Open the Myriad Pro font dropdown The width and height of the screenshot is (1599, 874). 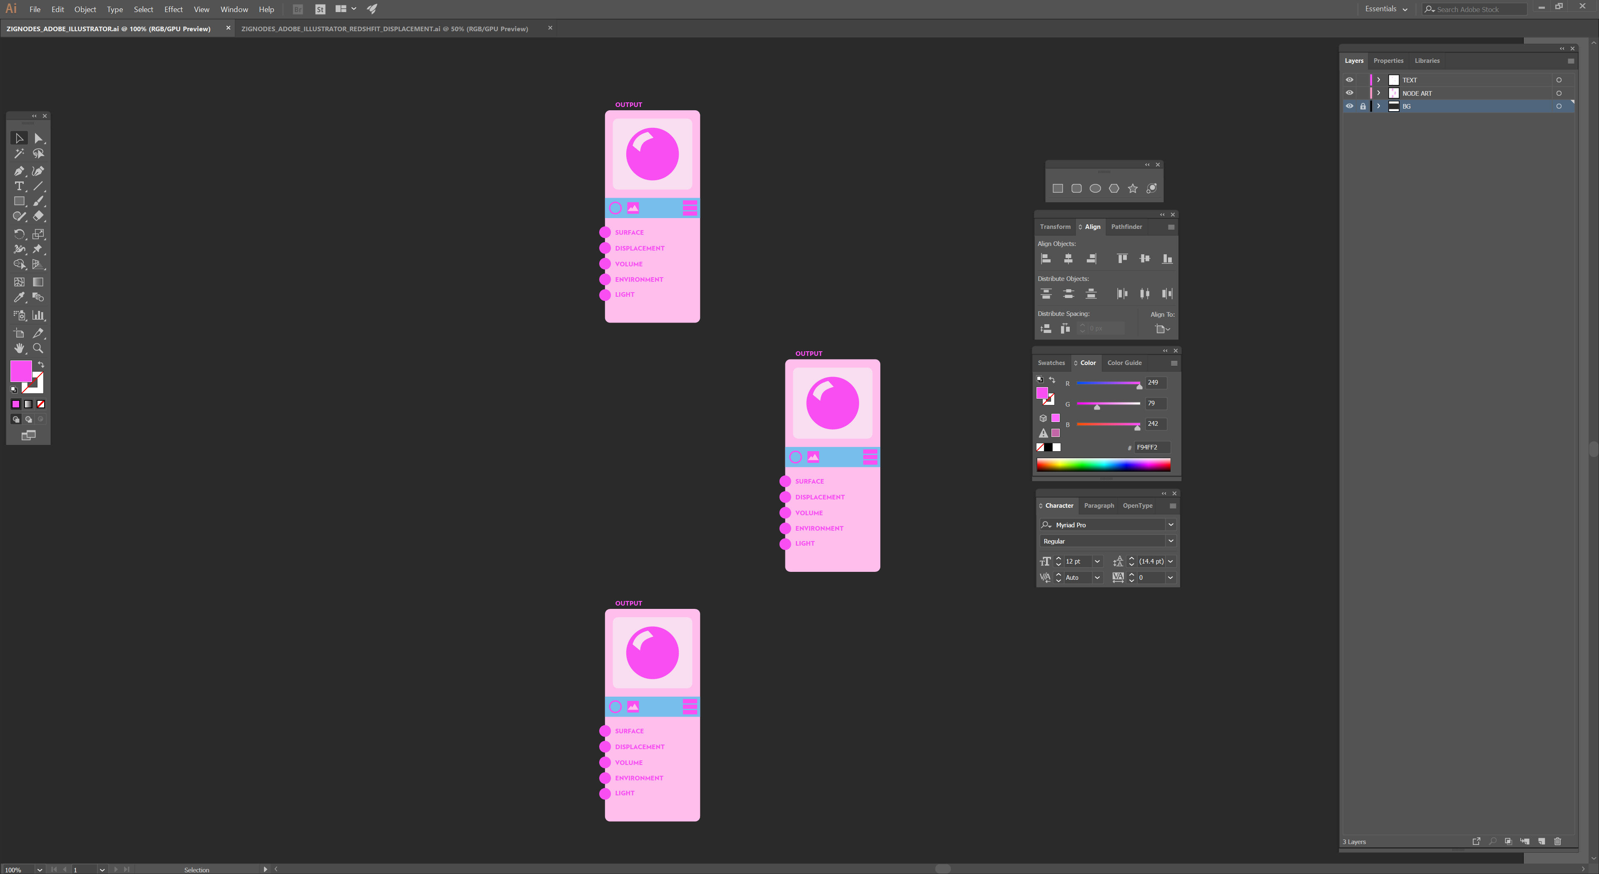coord(1171,525)
